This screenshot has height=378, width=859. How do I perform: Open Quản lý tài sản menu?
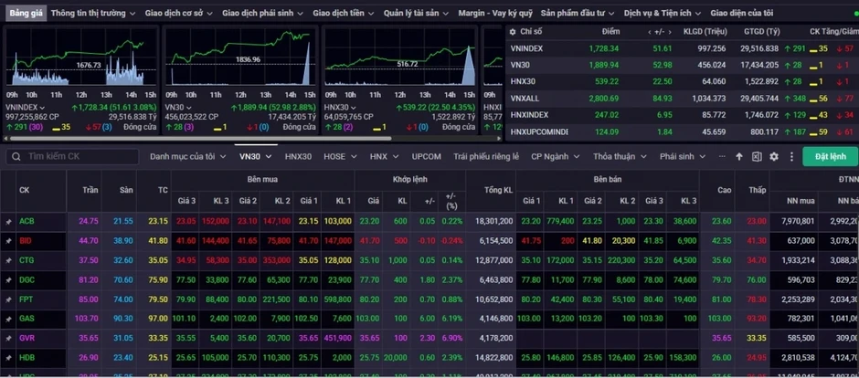(417, 13)
